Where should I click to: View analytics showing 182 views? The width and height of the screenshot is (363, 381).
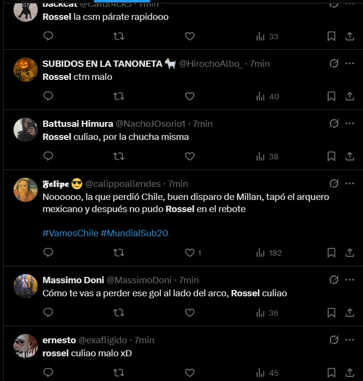click(268, 252)
